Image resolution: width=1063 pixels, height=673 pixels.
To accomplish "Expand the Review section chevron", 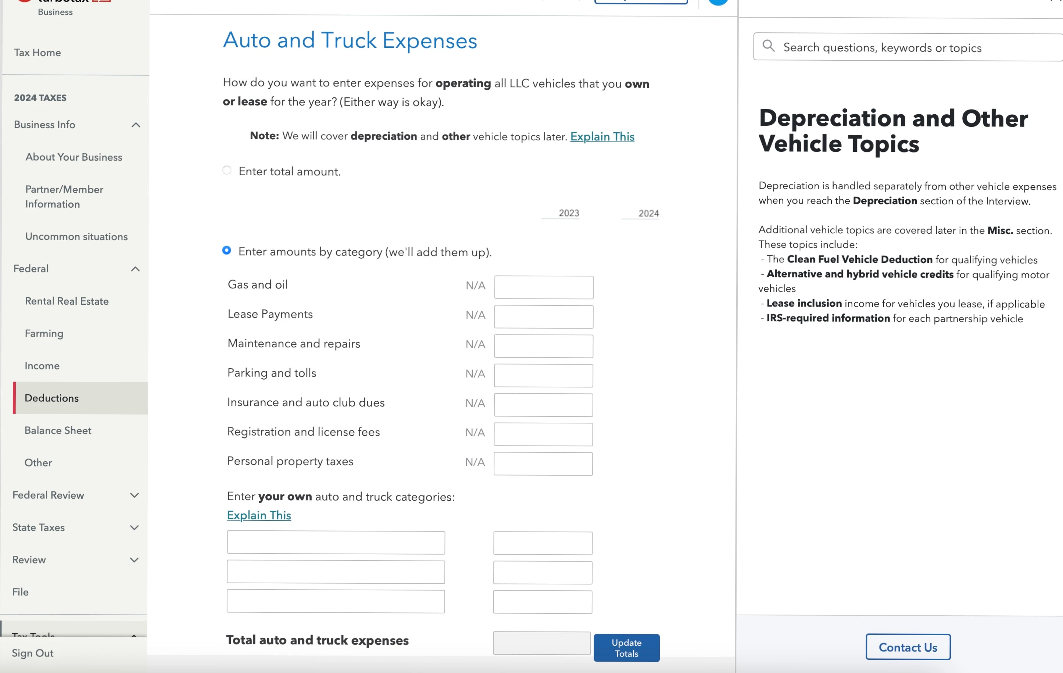I will pyautogui.click(x=135, y=559).
